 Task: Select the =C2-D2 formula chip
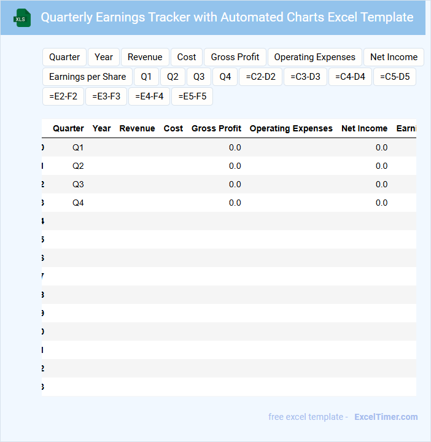coord(260,77)
